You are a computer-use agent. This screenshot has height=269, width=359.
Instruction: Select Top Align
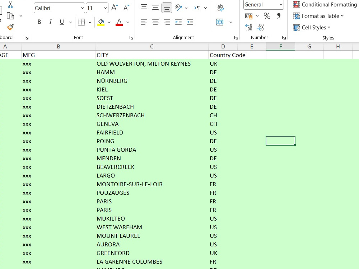tap(144, 7)
